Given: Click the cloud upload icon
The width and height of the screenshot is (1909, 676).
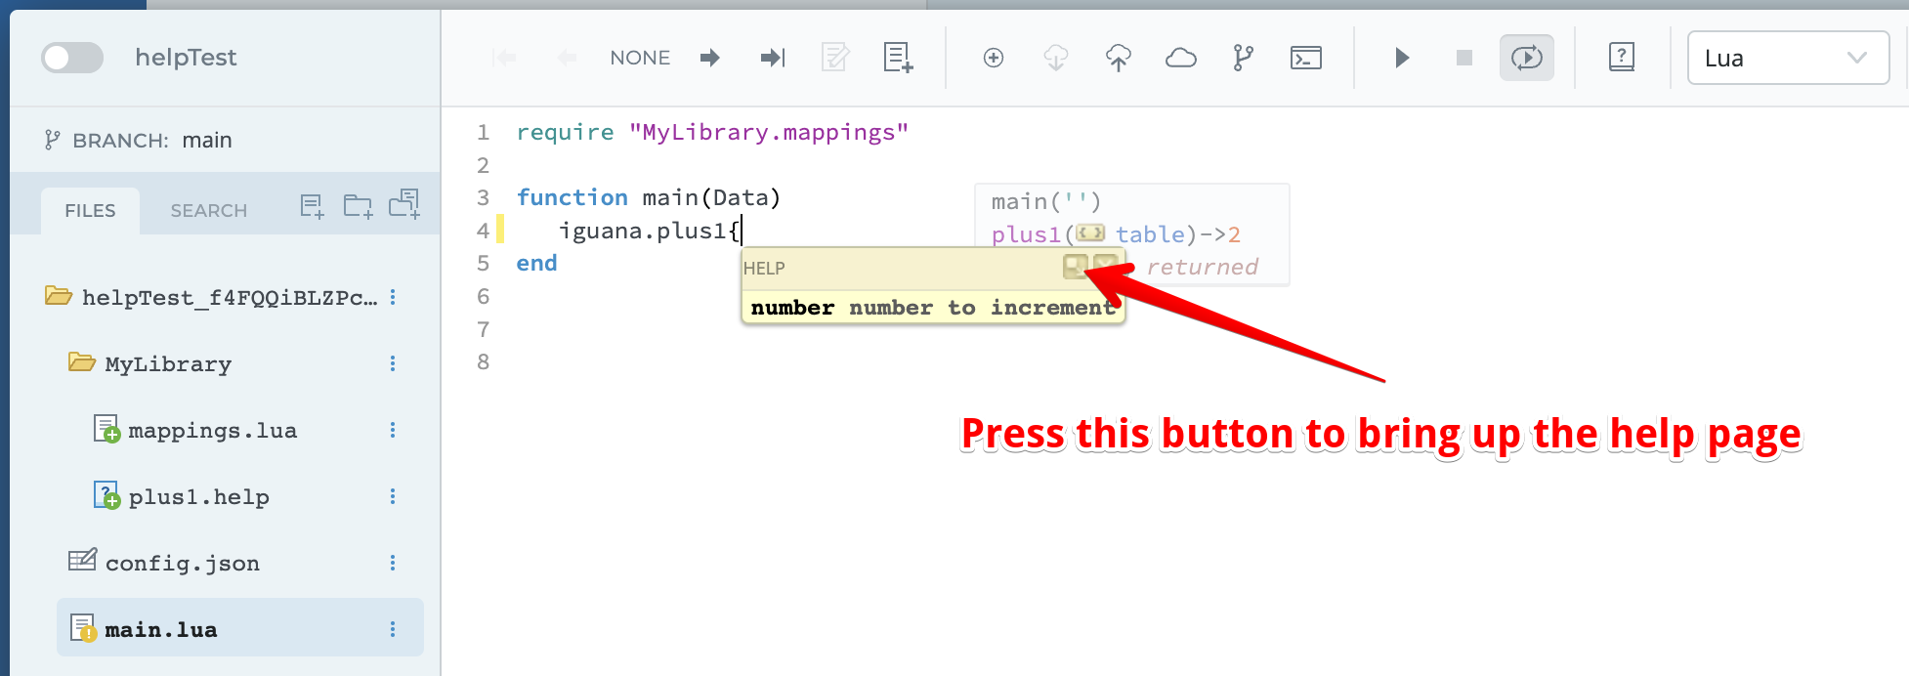Looking at the screenshot, I should pyautogui.click(x=1118, y=58).
